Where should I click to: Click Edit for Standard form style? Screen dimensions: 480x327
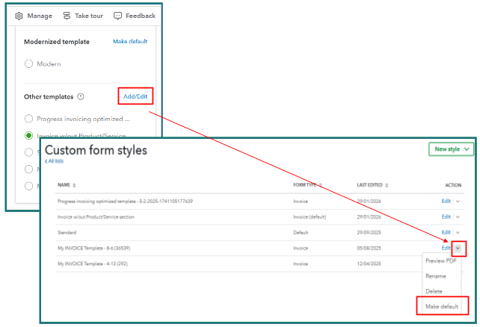pyautogui.click(x=446, y=232)
